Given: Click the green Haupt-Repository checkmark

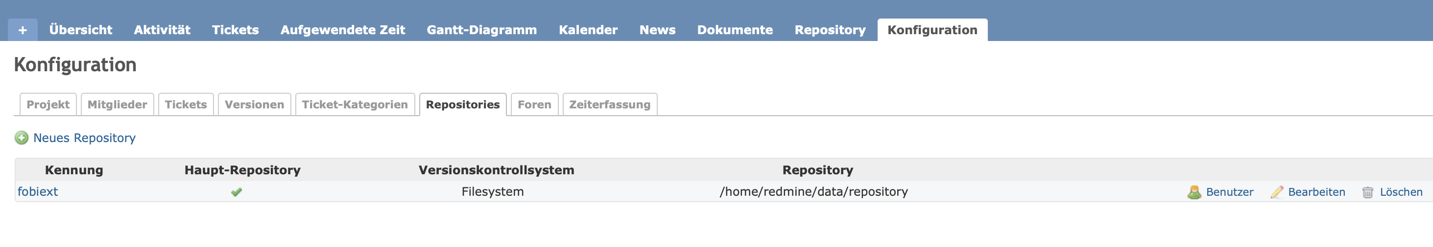Looking at the screenshot, I should click(237, 192).
